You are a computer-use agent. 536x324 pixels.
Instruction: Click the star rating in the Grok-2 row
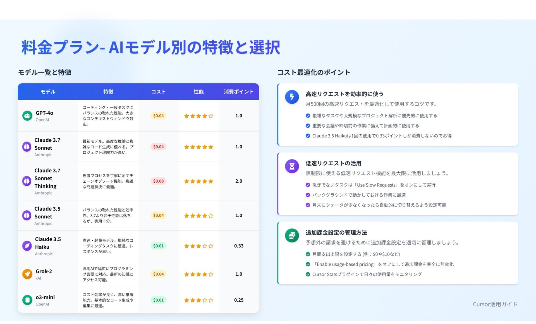click(198, 274)
